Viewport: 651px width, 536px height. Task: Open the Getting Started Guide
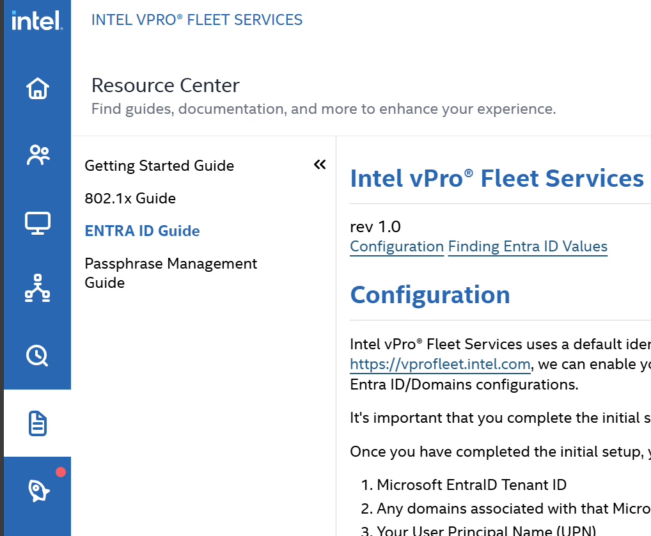[x=159, y=166]
